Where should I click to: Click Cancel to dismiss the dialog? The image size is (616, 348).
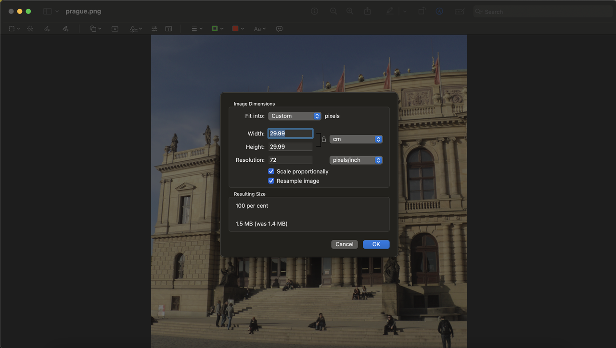(x=344, y=244)
